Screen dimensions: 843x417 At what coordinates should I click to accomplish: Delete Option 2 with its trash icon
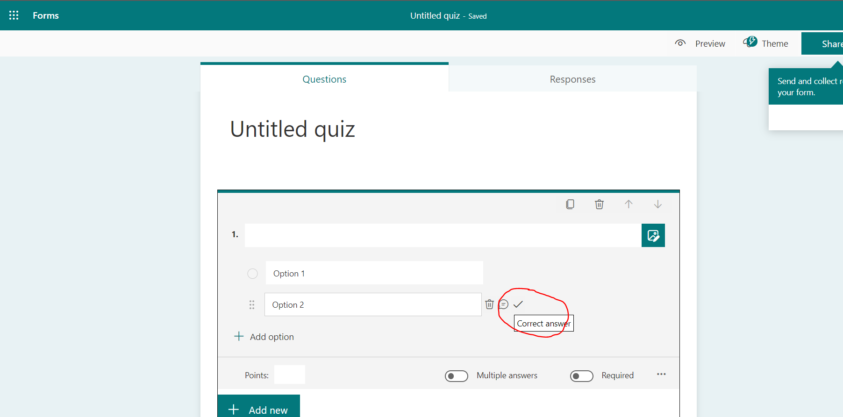[489, 304]
